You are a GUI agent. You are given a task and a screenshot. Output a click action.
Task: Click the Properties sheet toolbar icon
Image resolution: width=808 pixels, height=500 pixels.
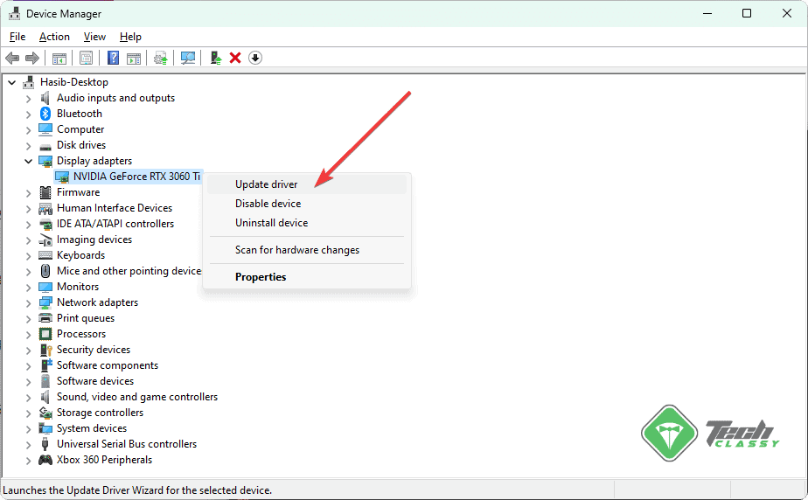click(86, 58)
